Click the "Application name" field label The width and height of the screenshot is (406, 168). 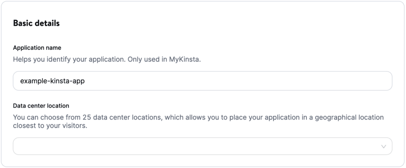(37, 48)
